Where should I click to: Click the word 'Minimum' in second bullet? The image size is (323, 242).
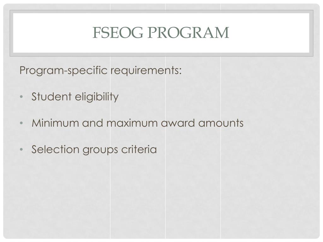click(56, 123)
